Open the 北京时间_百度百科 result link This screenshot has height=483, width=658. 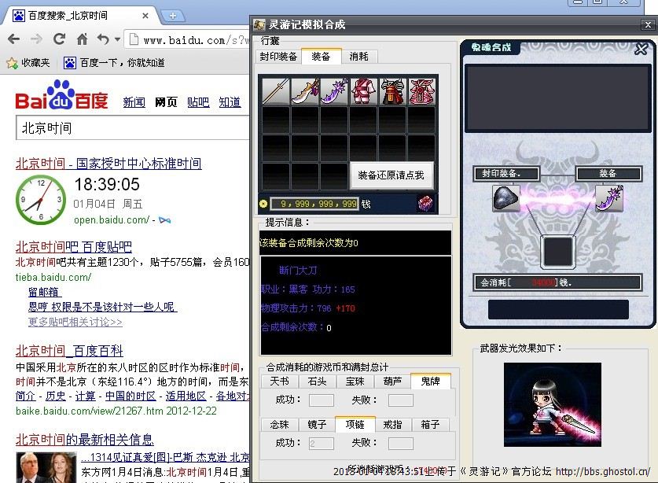[69, 350]
